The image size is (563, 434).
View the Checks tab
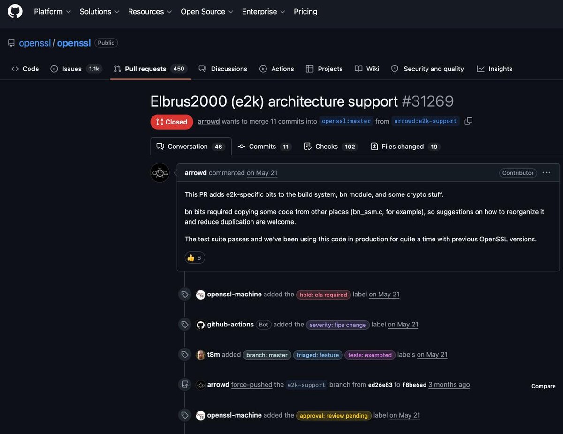[x=331, y=147]
